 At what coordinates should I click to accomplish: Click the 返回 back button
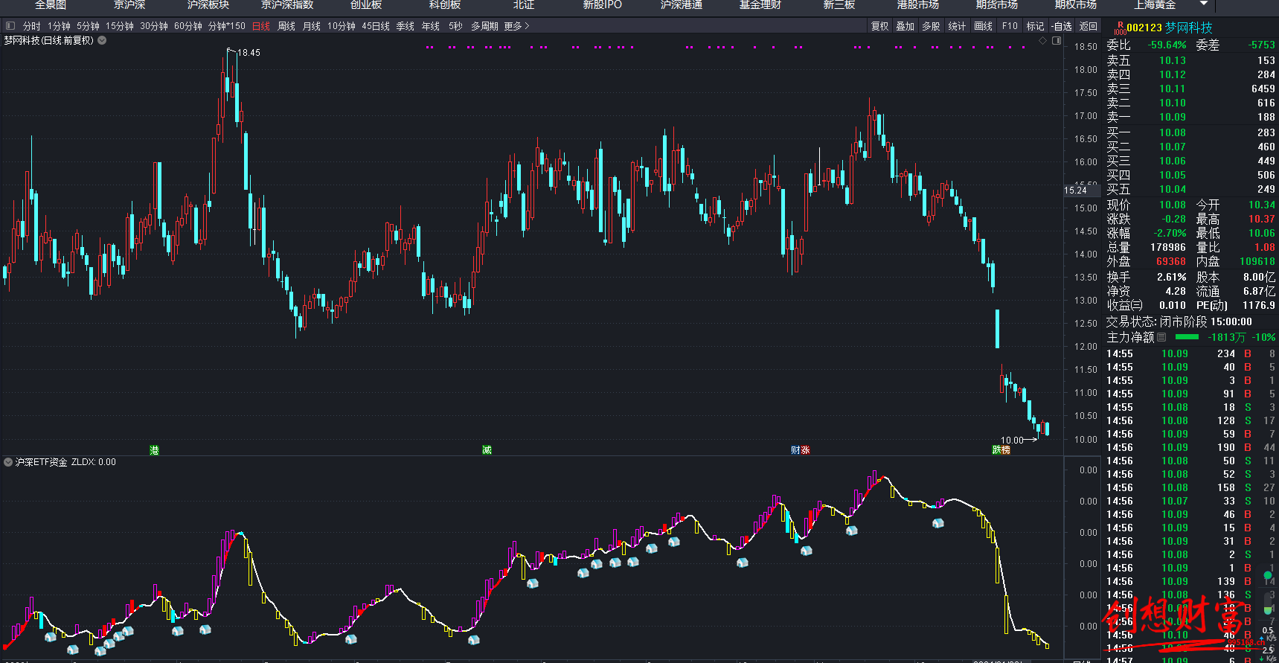pos(1089,26)
